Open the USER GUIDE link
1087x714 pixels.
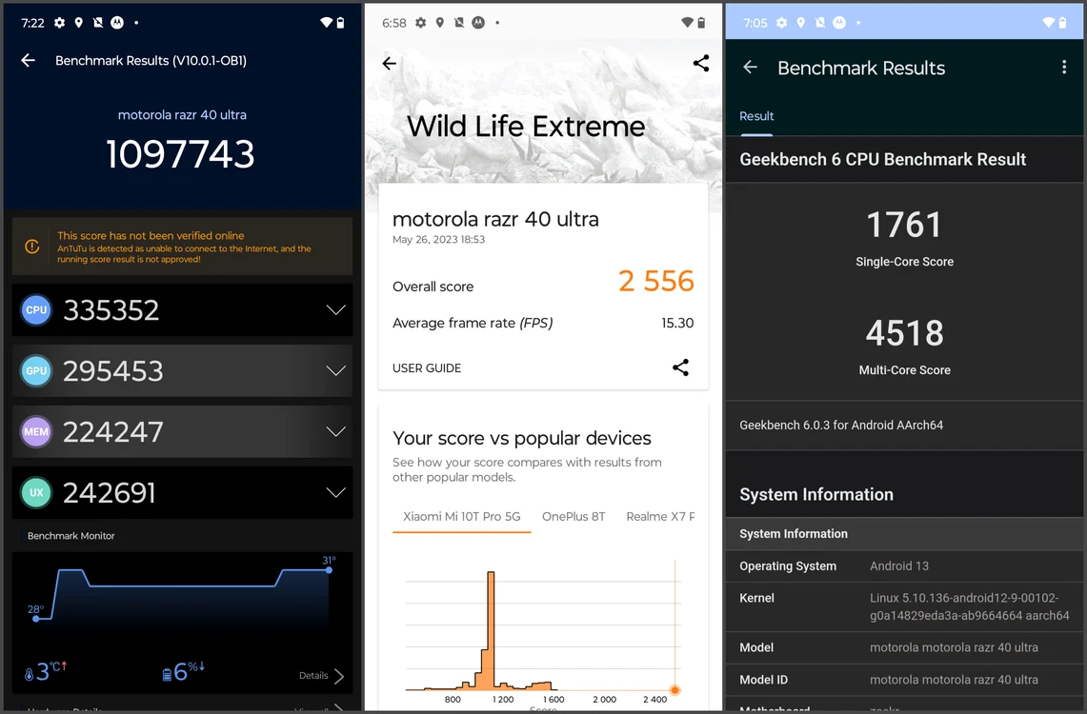[x=427, y=368]
